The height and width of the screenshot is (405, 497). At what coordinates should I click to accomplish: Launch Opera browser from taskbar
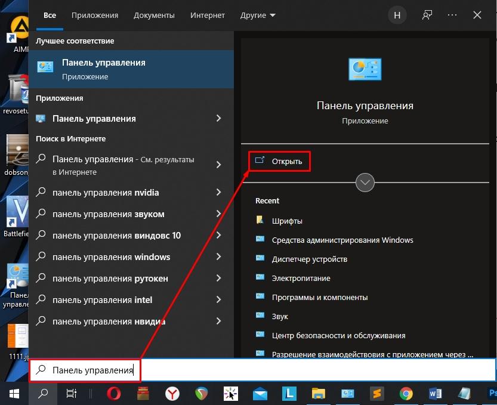pos(114,394)
